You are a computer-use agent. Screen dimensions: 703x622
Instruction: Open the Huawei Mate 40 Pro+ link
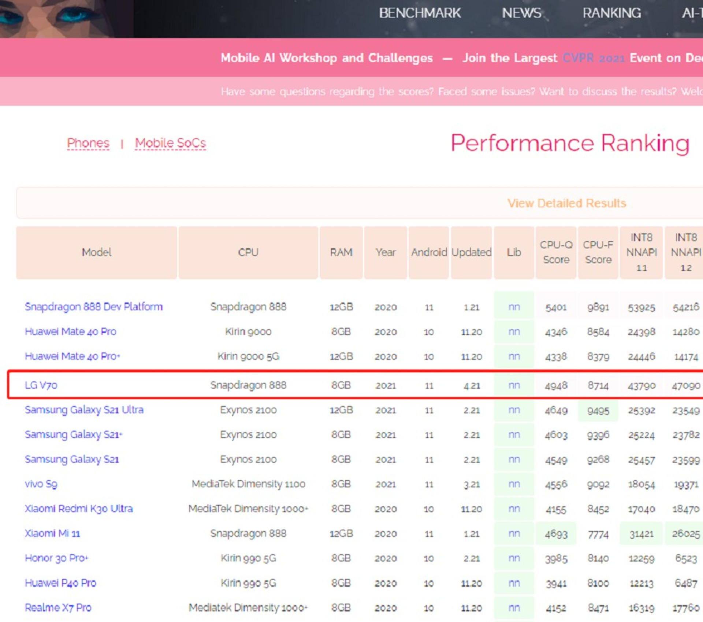[72, 356]
